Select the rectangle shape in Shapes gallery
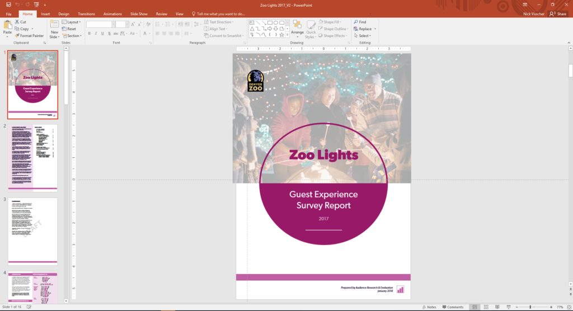The image size is (573, 311). coord(270,23)
